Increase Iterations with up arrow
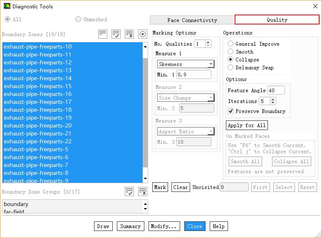The width and height of the screenshot is (322, 238). (x=273, y=99)
